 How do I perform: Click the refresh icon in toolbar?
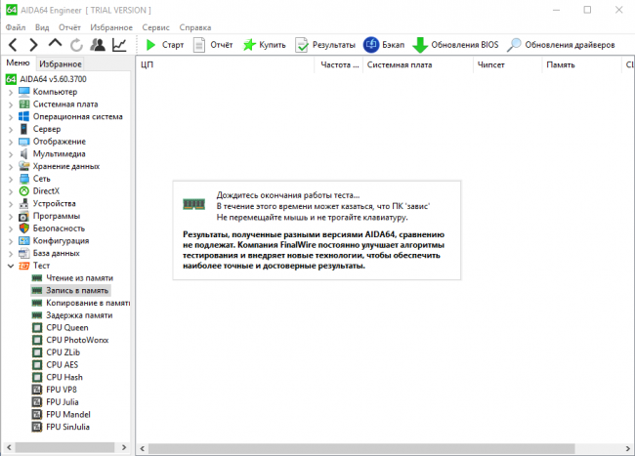(76, 45)
